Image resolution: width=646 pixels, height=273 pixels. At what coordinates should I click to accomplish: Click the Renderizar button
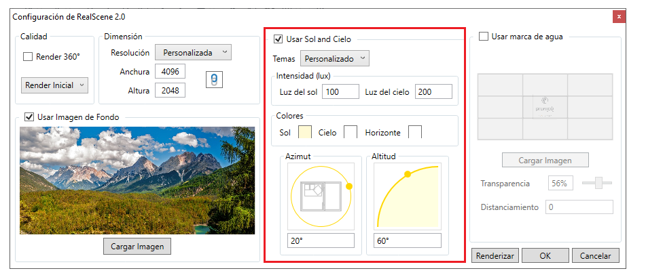click(x=495, y=256)
